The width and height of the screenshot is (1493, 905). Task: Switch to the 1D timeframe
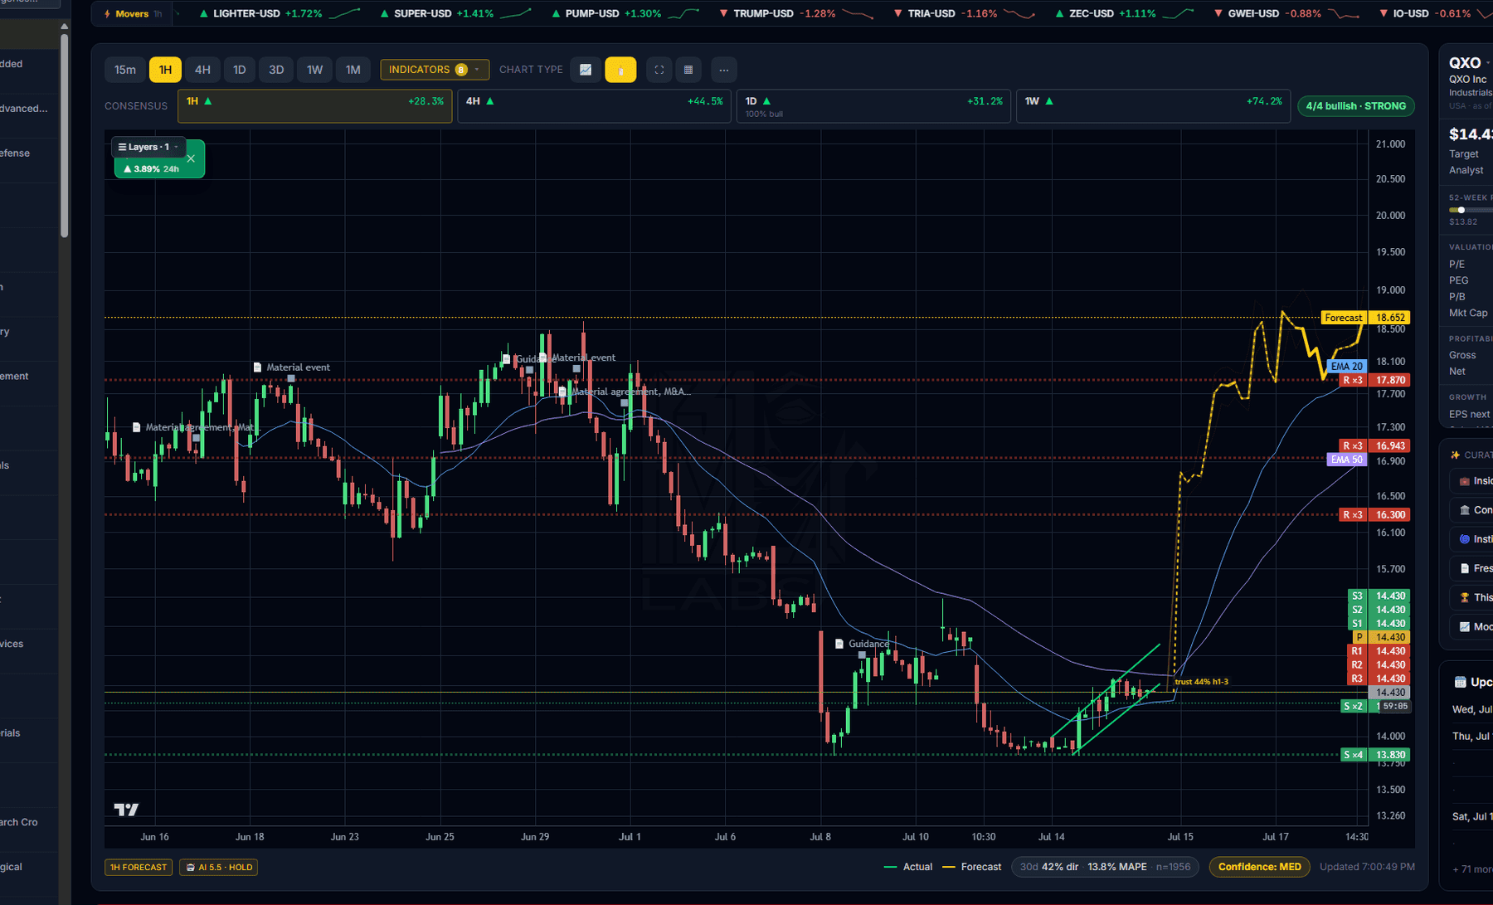click(239, 70)
